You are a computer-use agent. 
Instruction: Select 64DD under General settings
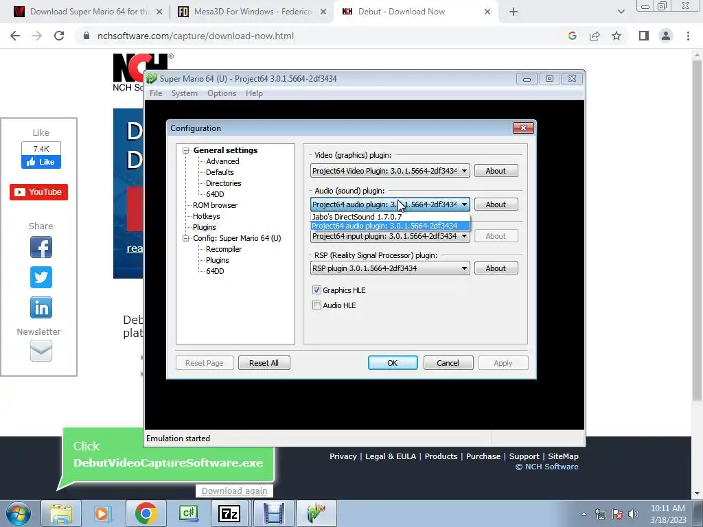tap(215, 194)
